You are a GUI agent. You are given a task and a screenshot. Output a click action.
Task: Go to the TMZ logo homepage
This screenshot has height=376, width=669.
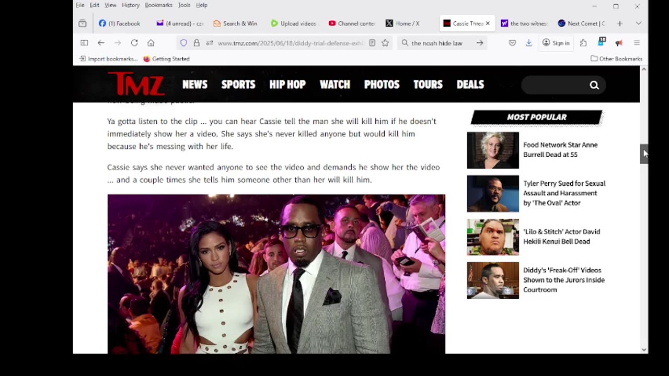point(136,84)
